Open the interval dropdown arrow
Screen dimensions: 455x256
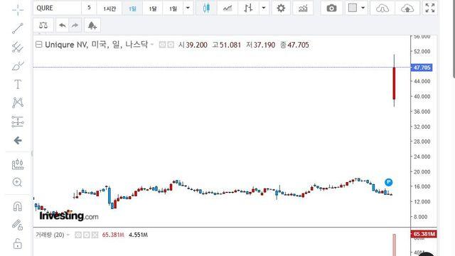pyautogui.click(x=188, y=8)
